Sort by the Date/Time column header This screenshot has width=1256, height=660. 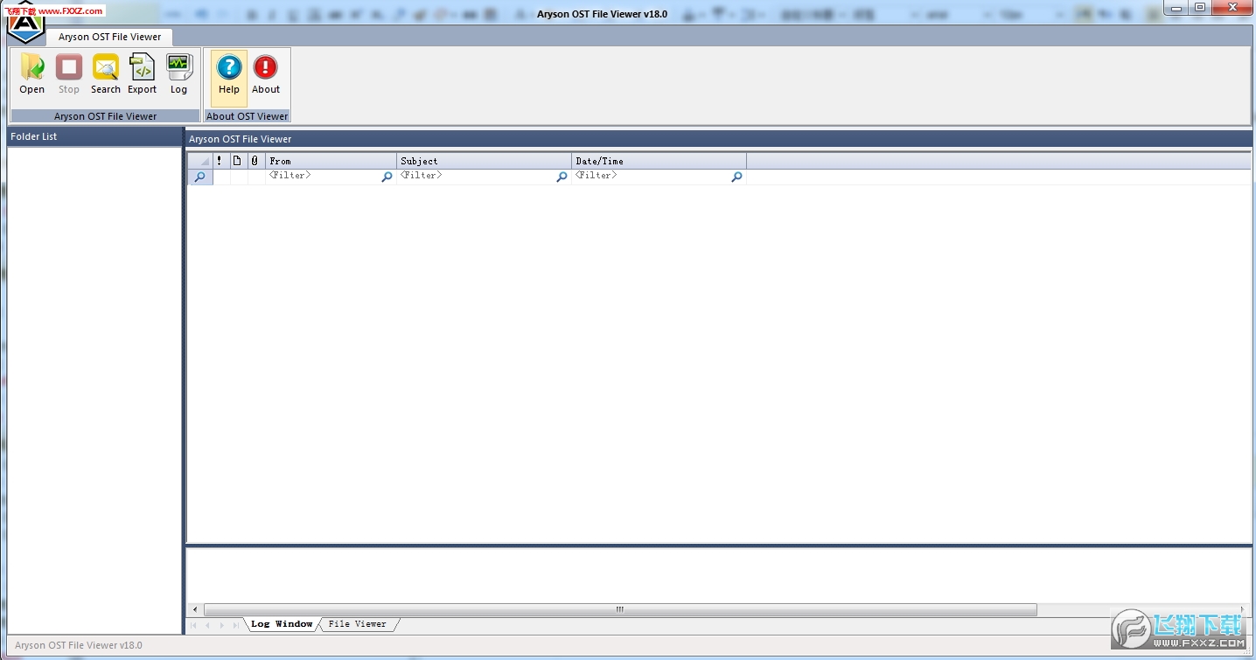click(659, 161)
